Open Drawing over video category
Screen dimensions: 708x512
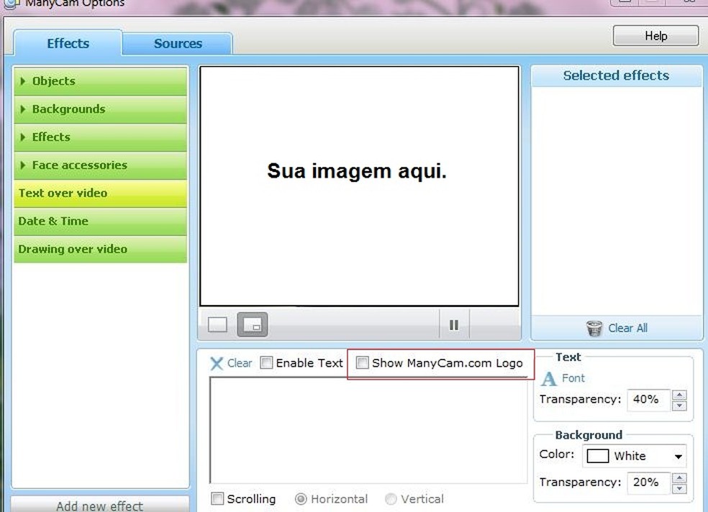pos(100,249)
